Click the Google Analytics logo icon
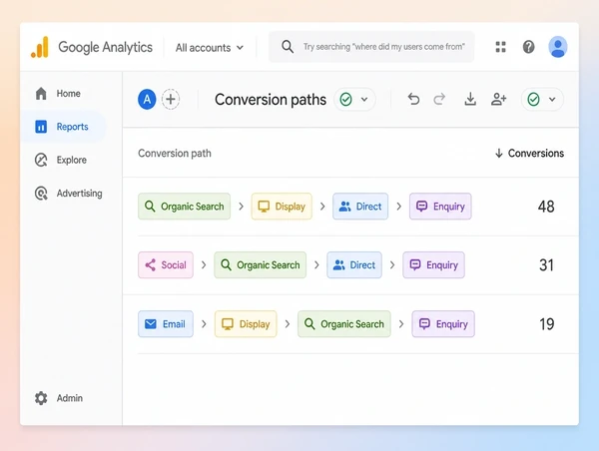 click(x=40, y=47)
